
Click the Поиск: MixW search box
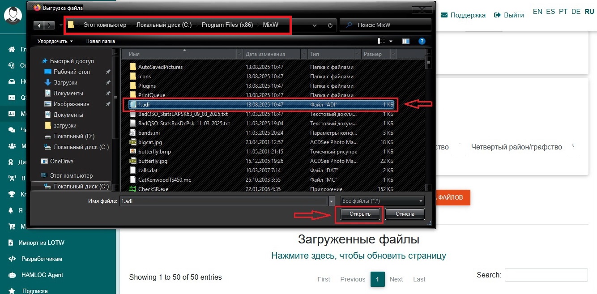pos(385,25)
